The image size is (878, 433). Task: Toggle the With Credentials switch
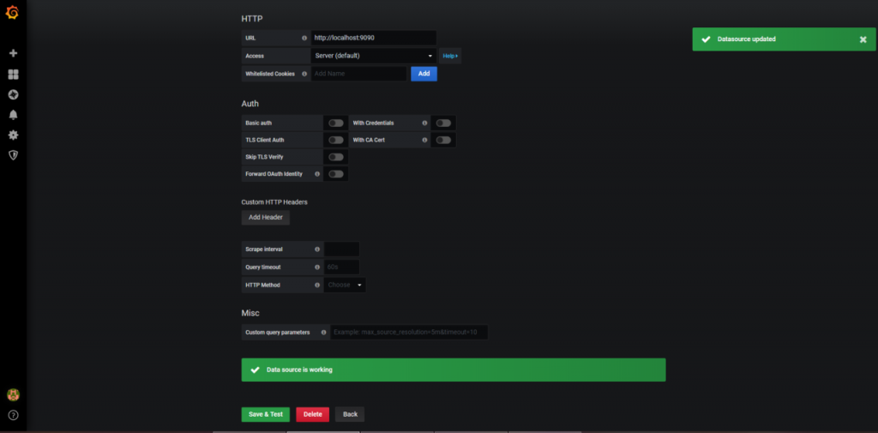443,123
